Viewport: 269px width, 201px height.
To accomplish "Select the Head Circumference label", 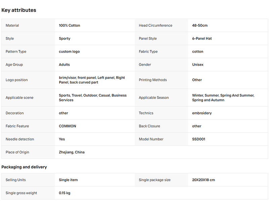I will click(155, 26).
